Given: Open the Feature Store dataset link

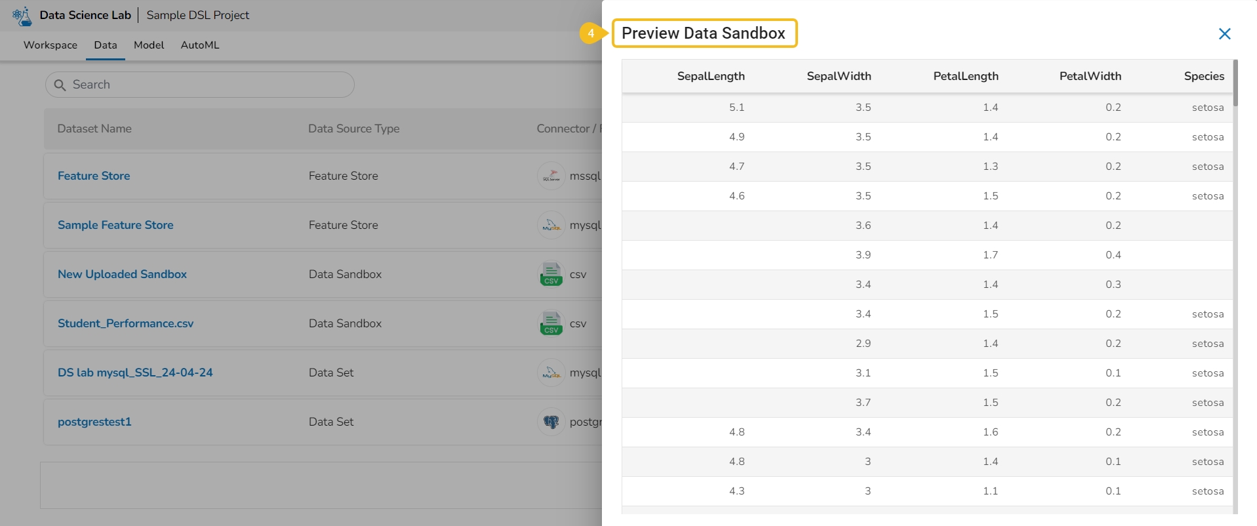Looking at the screenshot, I should pyautogui.click(x=94, y=176).
